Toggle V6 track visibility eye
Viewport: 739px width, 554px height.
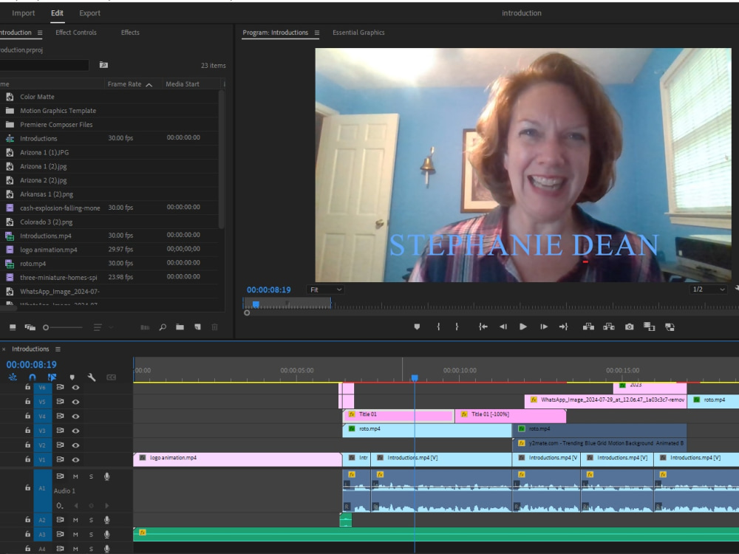pos(75,387)
